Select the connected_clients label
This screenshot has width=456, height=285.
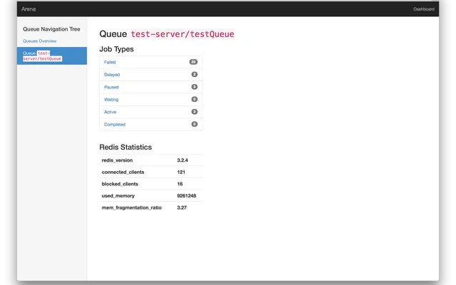[x=123, y=172]
